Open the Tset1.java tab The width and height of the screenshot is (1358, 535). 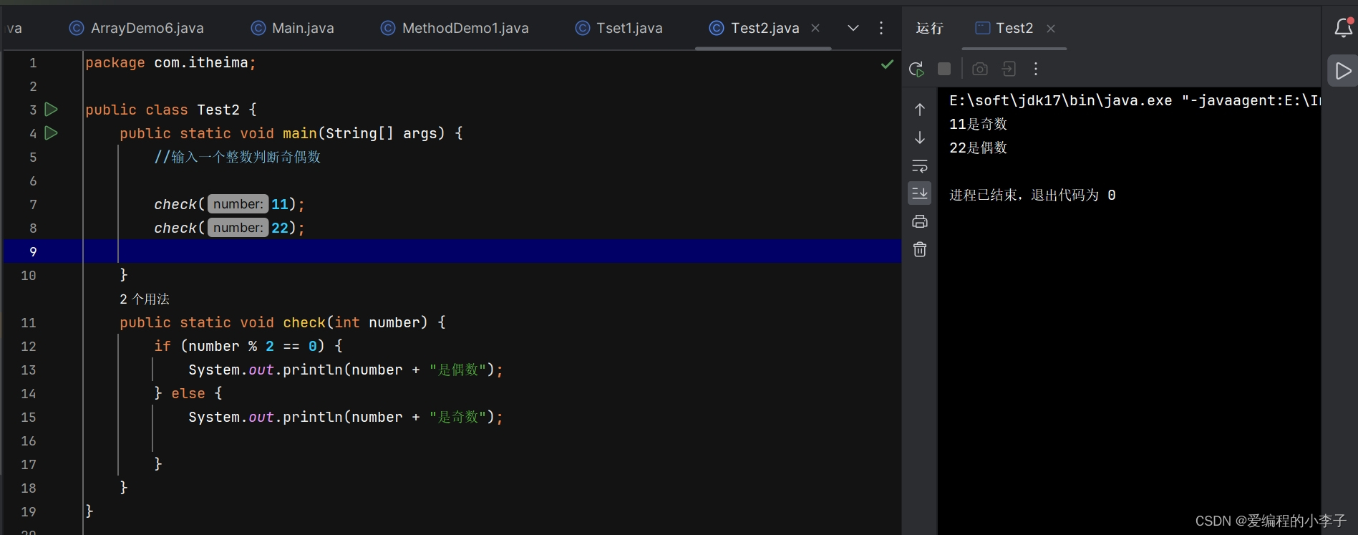619,28
